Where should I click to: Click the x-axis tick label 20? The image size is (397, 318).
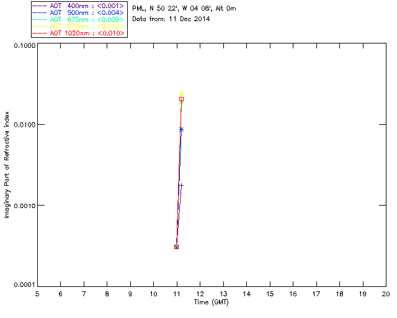(386, 294)
